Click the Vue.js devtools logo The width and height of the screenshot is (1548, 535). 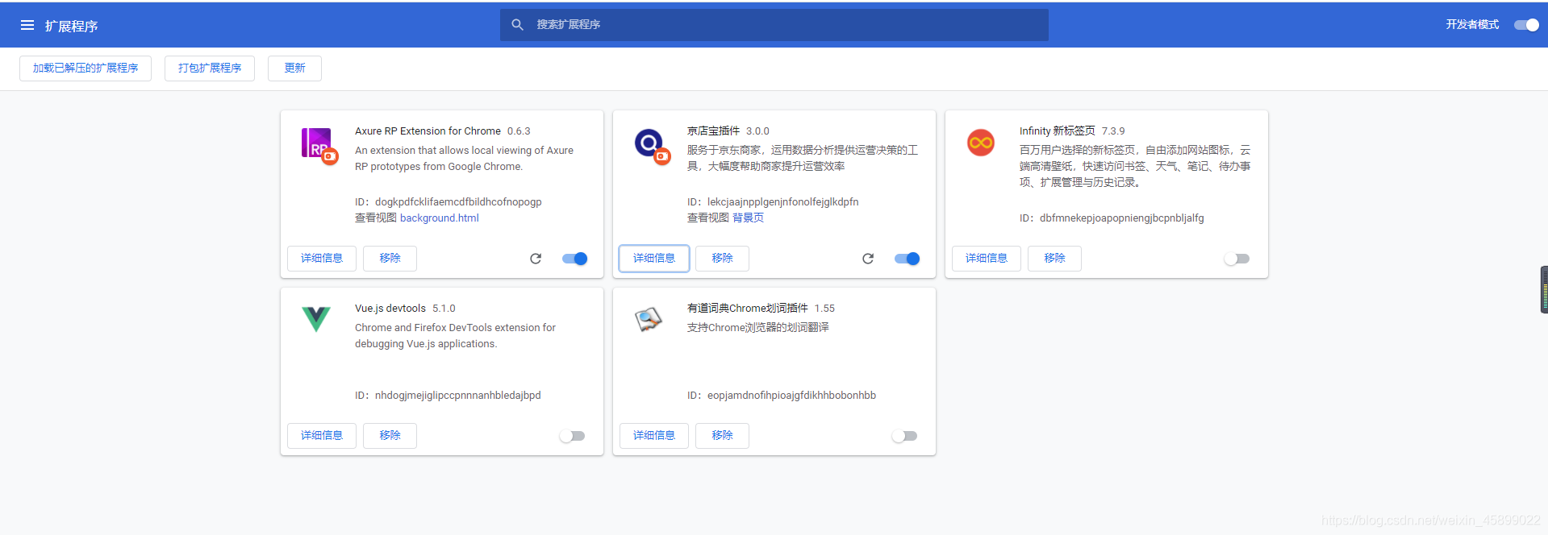316,319
